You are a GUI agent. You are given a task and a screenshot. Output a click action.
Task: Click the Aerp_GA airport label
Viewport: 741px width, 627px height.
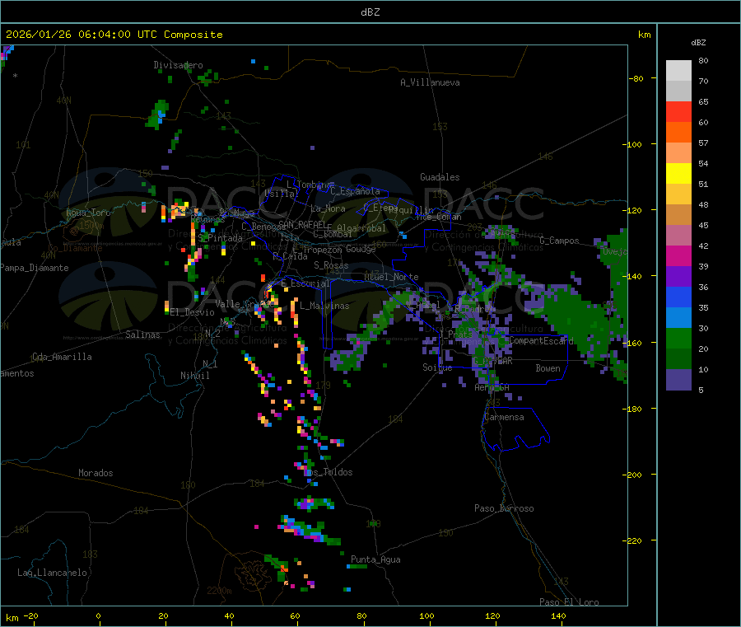[492, 387]
